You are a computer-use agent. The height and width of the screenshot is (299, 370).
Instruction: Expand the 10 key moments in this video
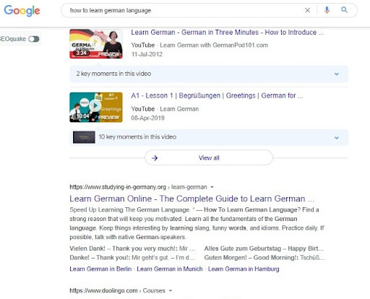tap(209, 137)
